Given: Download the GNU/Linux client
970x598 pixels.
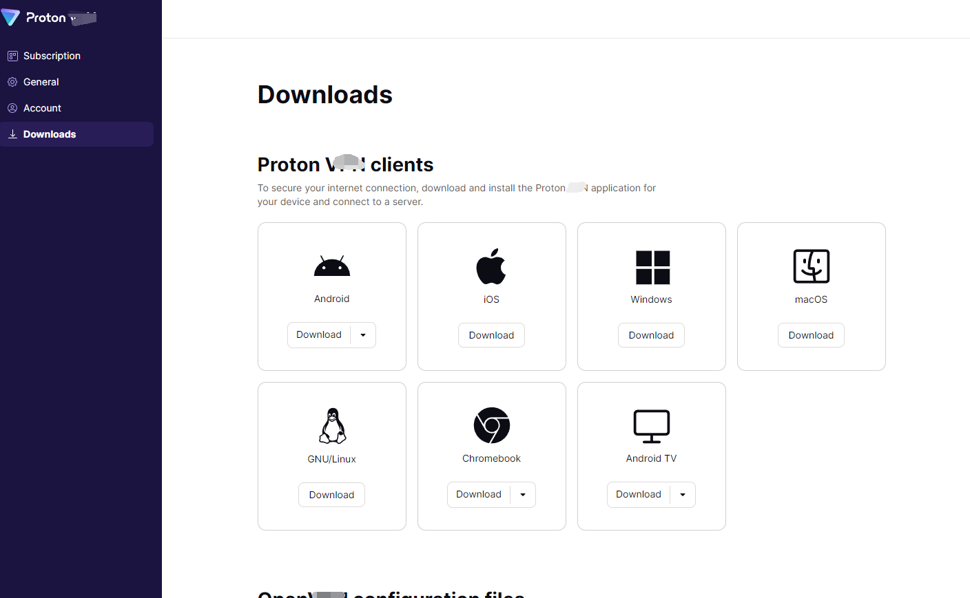Looking at the screenshot, I should pos(331,495).
